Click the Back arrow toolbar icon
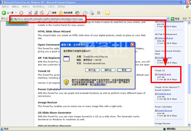The width and height of the screenshot is (191, 131). (x=4, y=13)
